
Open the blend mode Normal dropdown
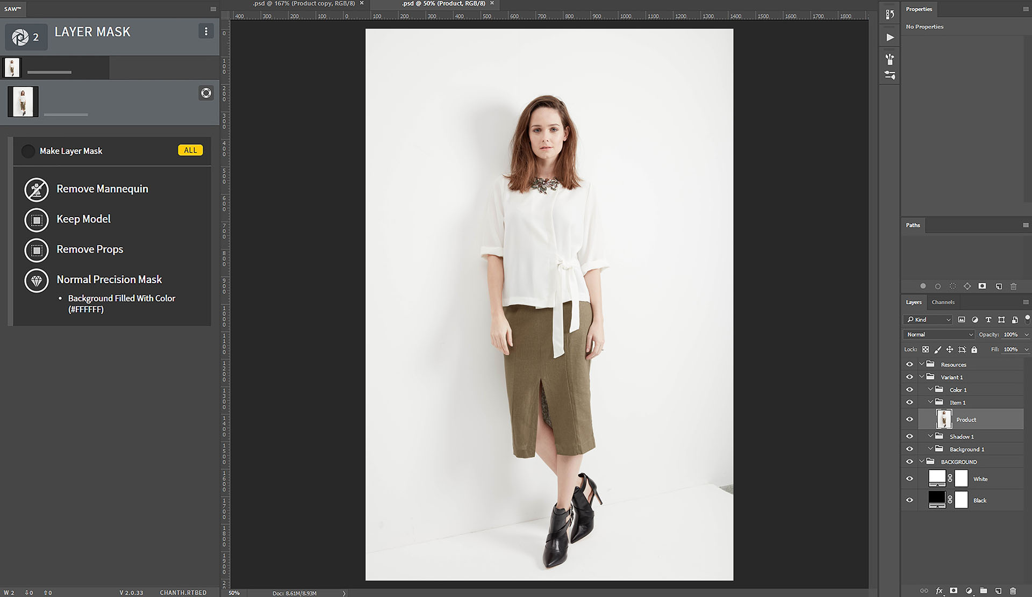(x=939, y=334)
